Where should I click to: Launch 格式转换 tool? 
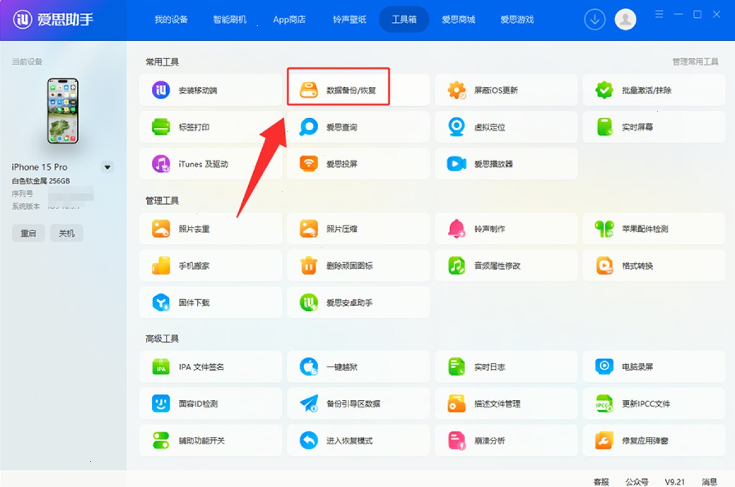(x=654, y=266)
